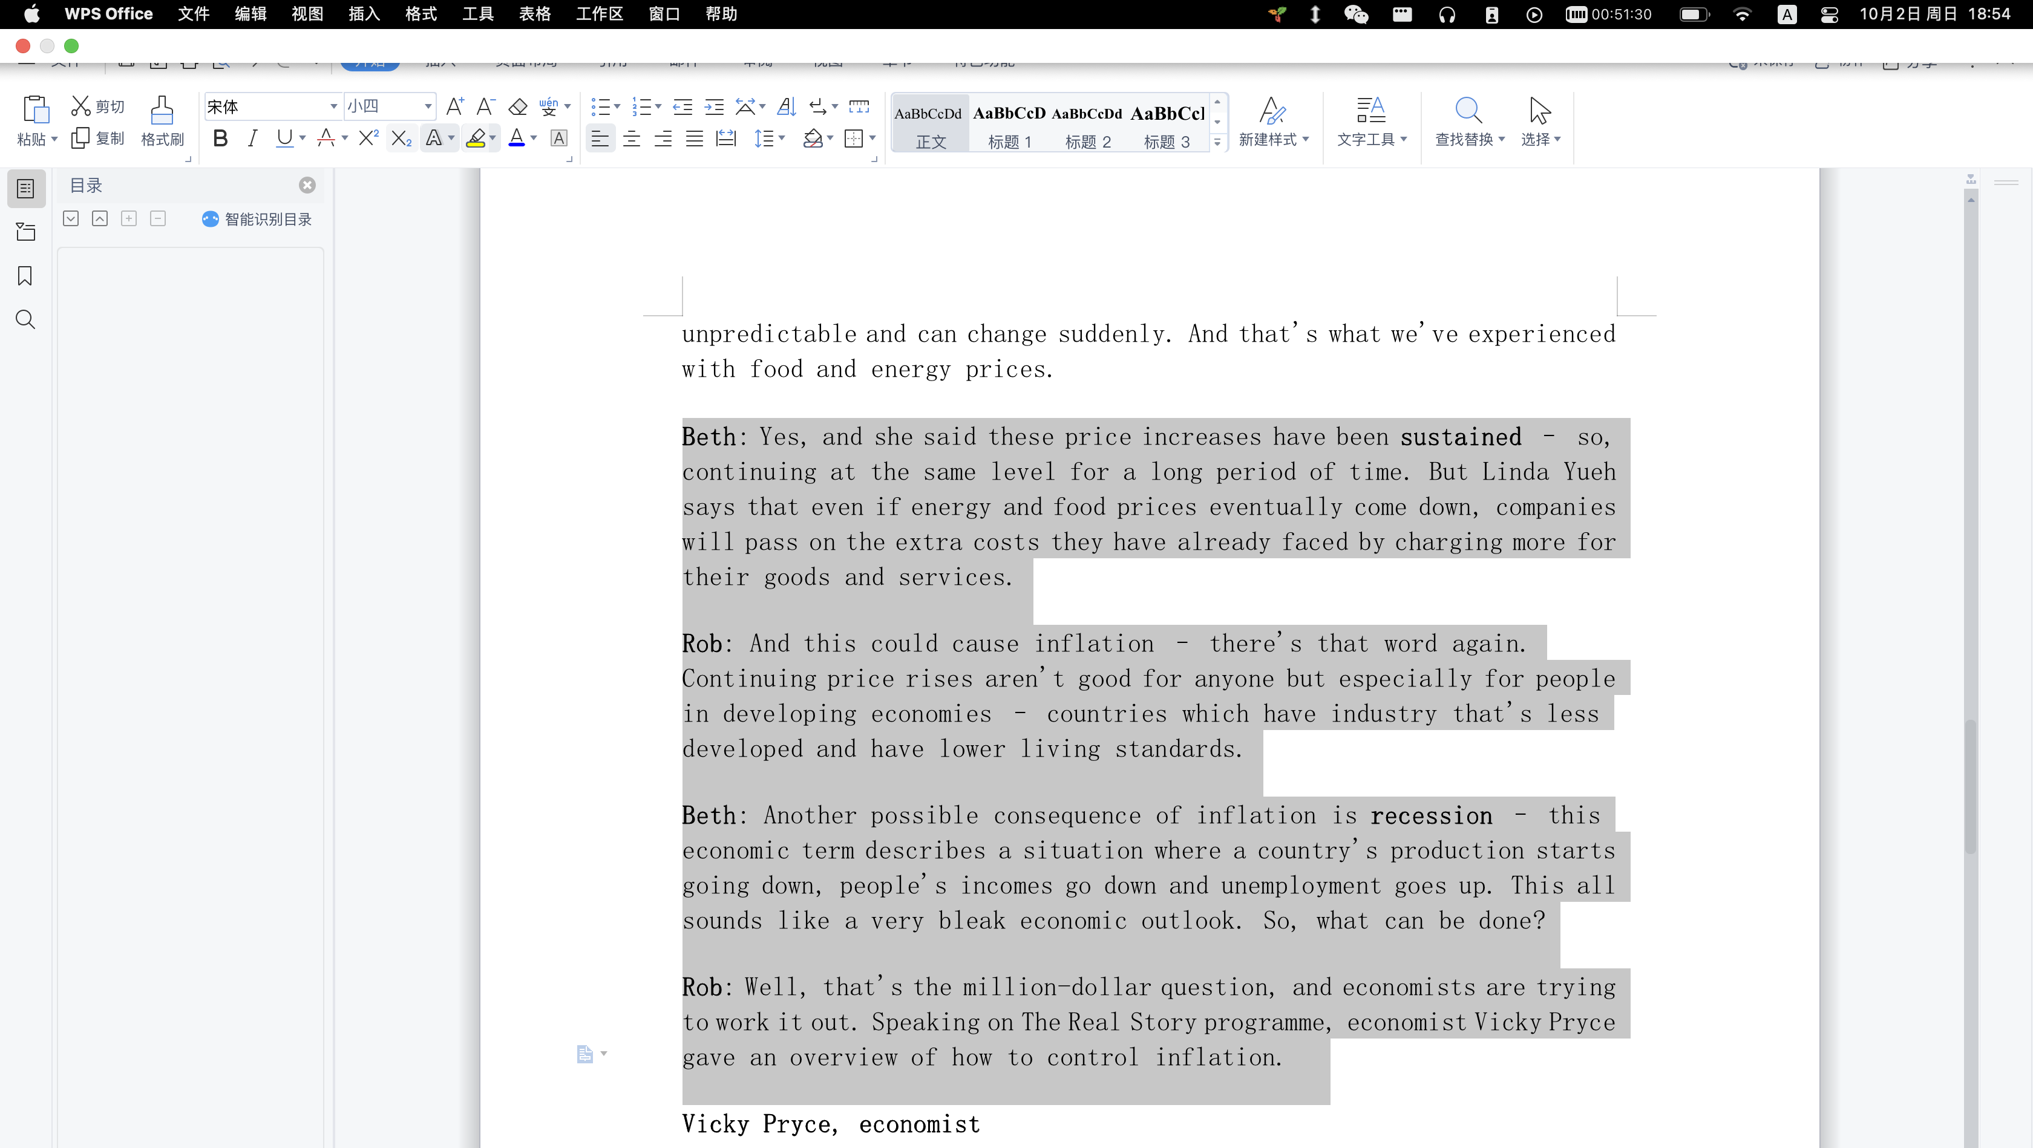Click the Cut (剪切) scissors icon

pos(80,106)
